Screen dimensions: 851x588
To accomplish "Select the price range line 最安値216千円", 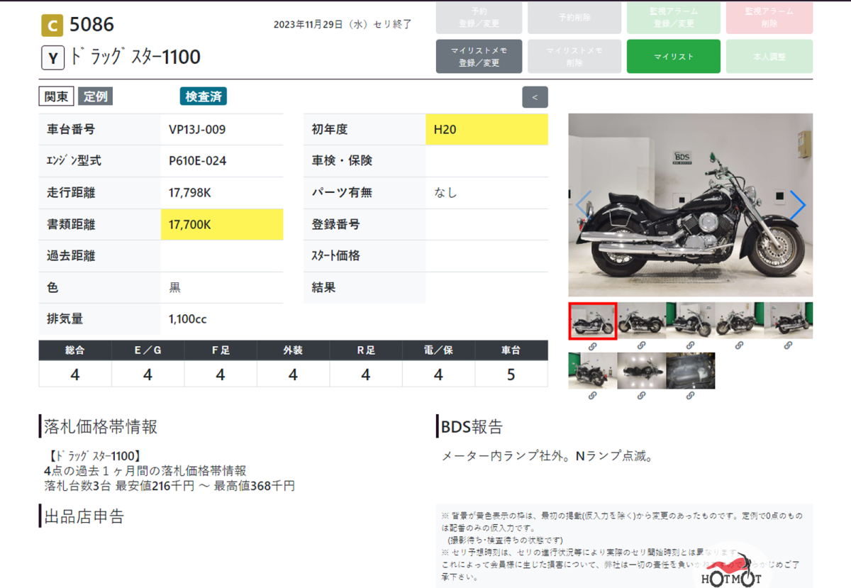I will (x=155, y=486).
